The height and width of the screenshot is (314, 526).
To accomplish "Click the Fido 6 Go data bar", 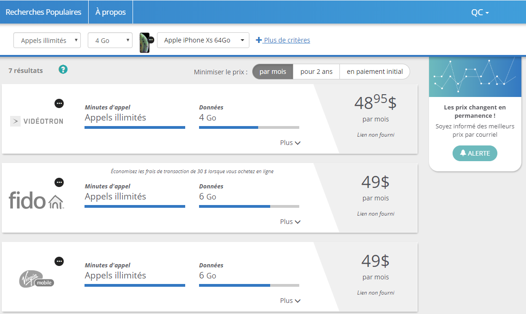I will tap(249, 206).
